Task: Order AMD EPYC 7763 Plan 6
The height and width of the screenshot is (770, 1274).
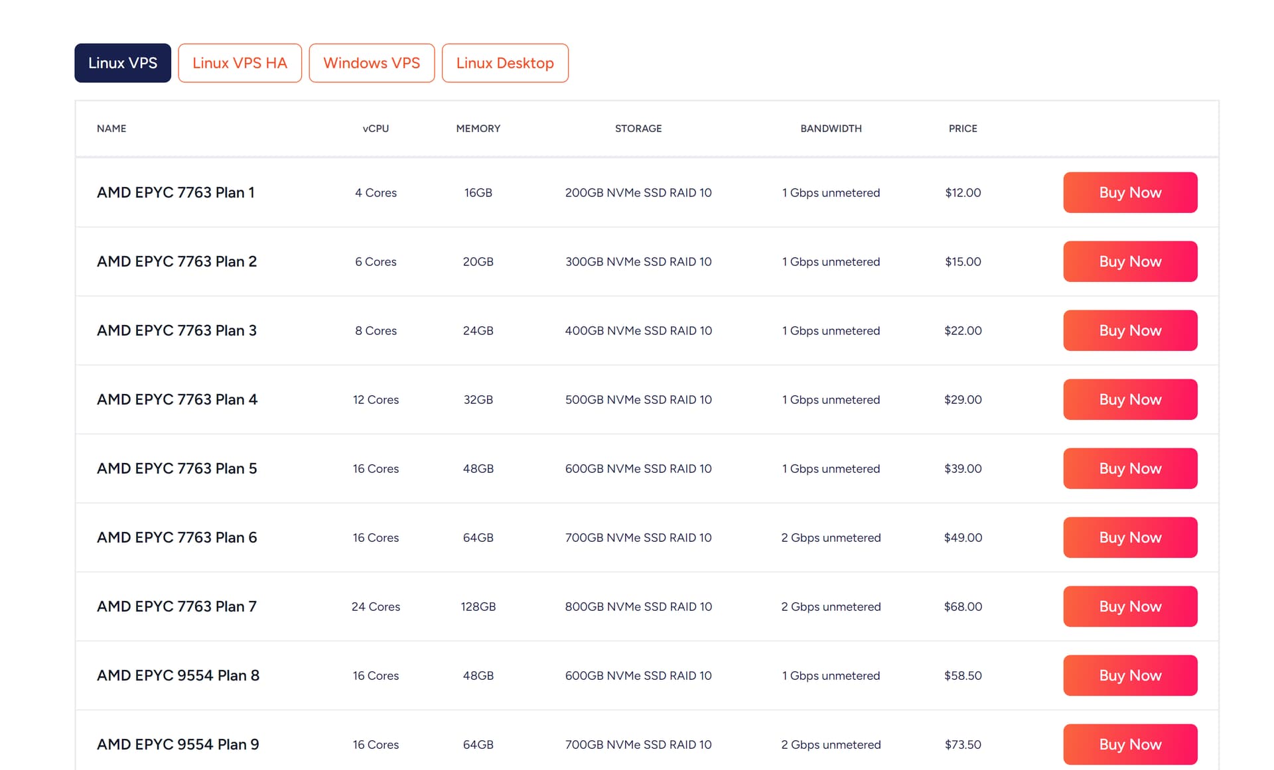Action: pos(1130,537)
